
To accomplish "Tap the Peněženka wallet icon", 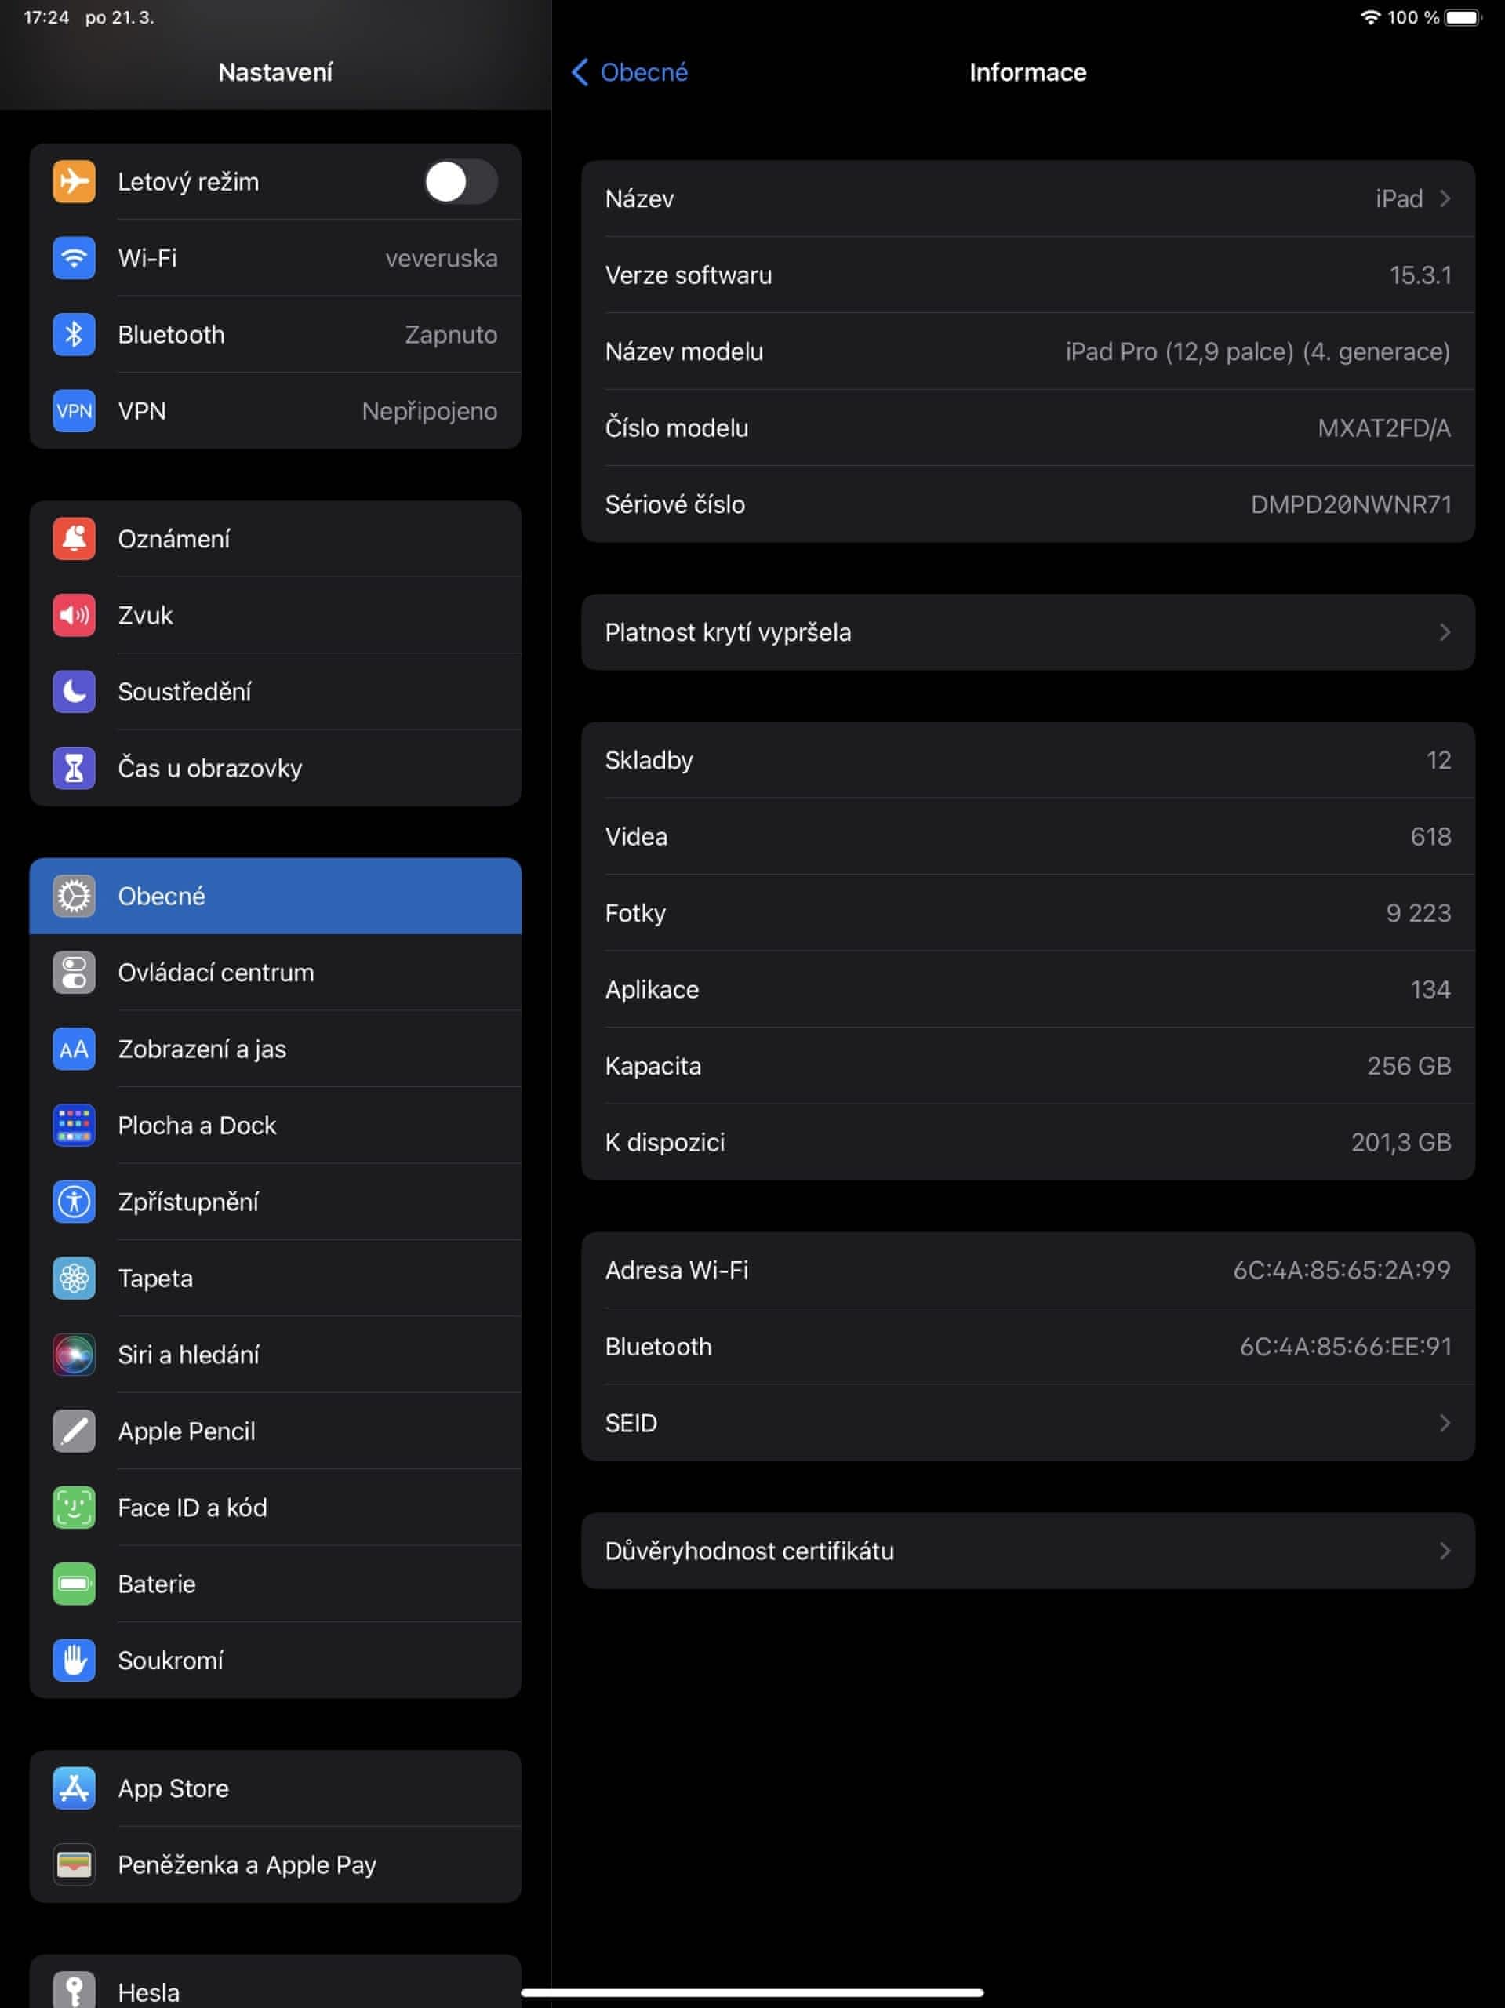I will tap(74, 1864).
